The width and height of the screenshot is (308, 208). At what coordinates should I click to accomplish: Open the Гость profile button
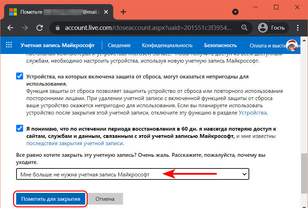(273, 28)
